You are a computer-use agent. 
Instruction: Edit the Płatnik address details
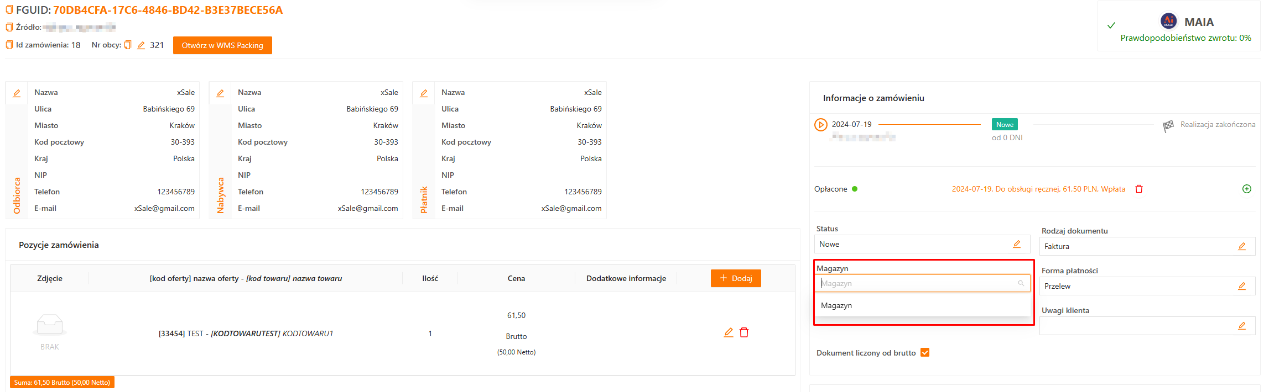(x=424, y=93)
